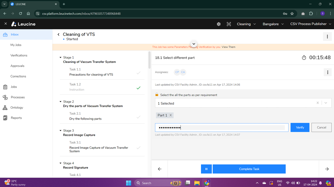Select Inbox in sidebar
The image size is (334, 187).
(26, 34)
